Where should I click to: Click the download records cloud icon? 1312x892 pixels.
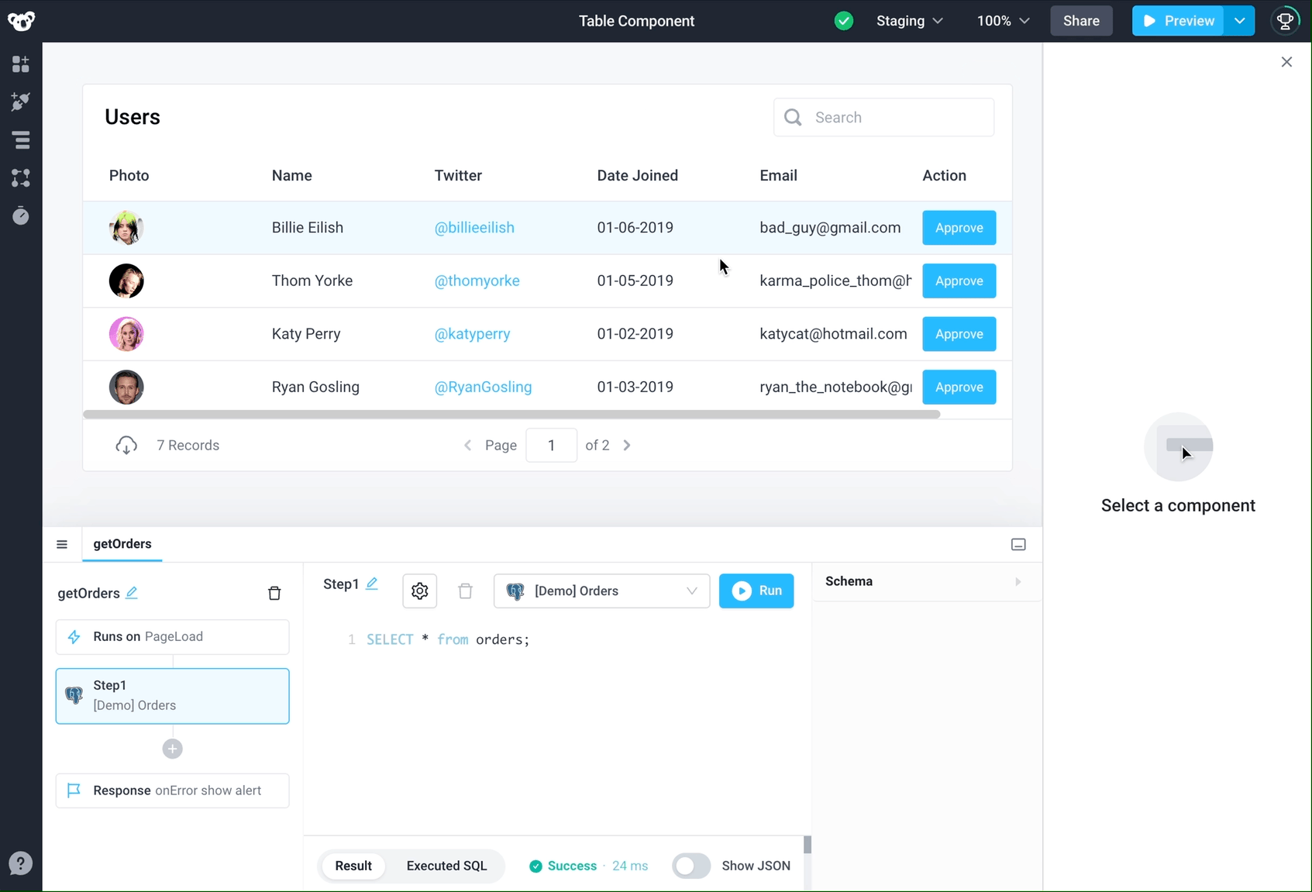click(x=126, y=446)
